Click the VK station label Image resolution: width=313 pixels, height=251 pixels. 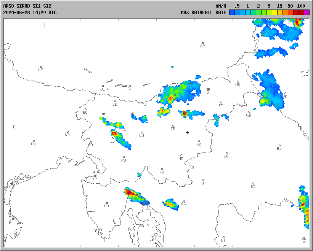pyautogui.click(x=285, y=97)
